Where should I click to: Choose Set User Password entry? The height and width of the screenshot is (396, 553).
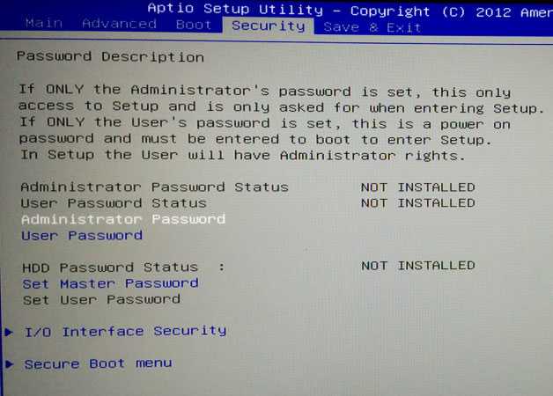[x=101, y=300]
